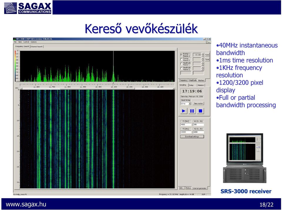Click the SAGAX Communications logo
Viewport: 282px width, 210px height.
click(28, 8)
